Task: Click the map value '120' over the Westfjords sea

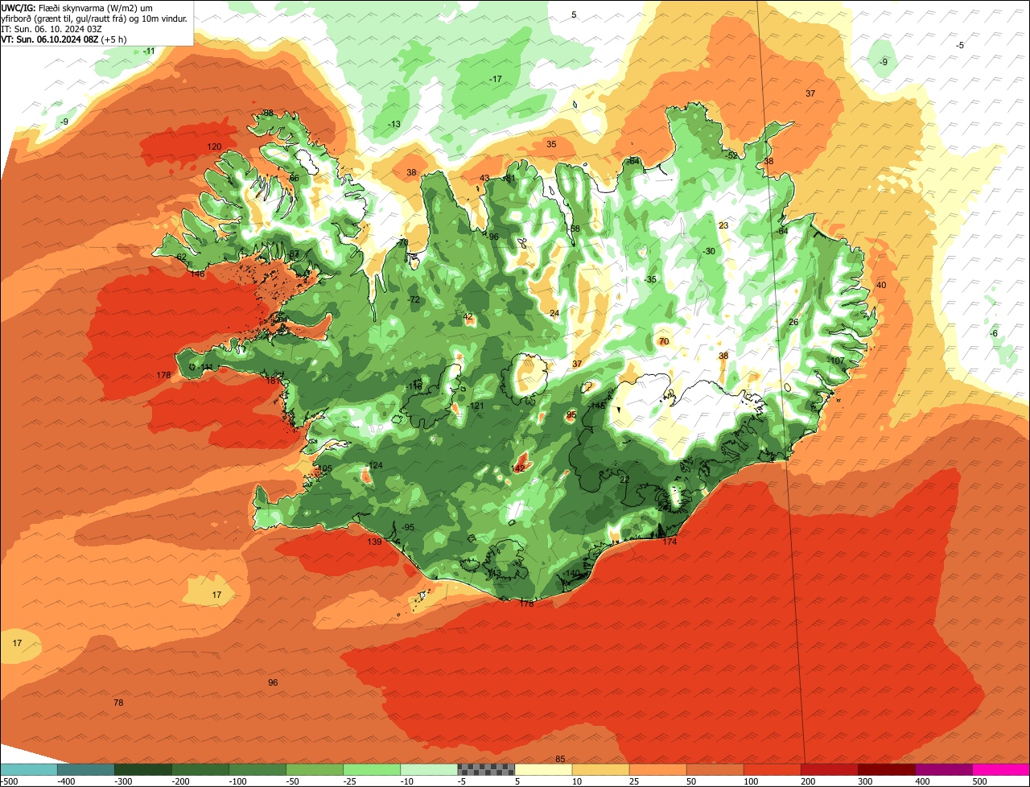Action: (x=214, y=146)
